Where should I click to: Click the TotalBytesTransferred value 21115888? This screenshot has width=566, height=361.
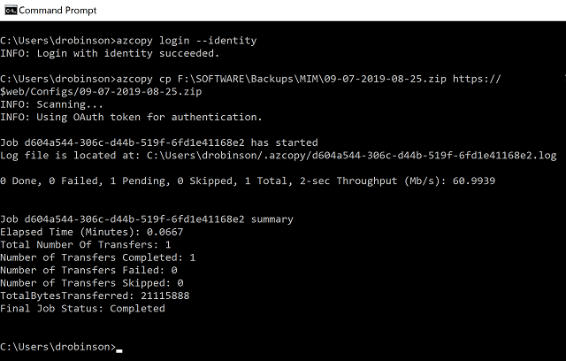click(x=165, y=296)
